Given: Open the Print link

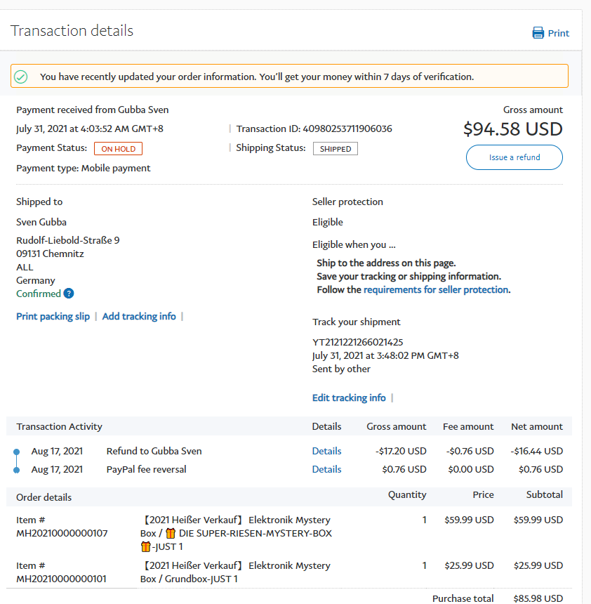Looking at the screenshot, I should pos(559,33).
